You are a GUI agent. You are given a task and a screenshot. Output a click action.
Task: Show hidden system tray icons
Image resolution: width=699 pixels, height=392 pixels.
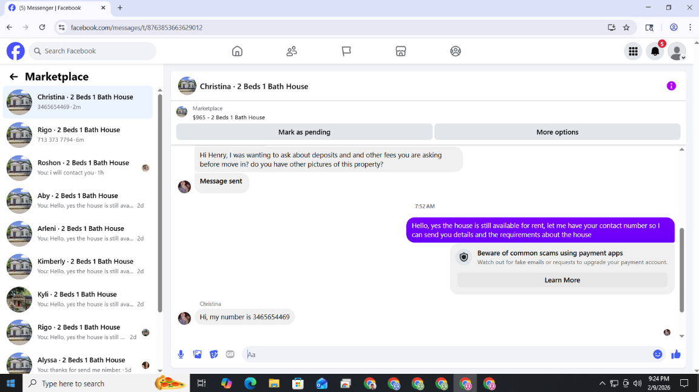coord(602,383)
